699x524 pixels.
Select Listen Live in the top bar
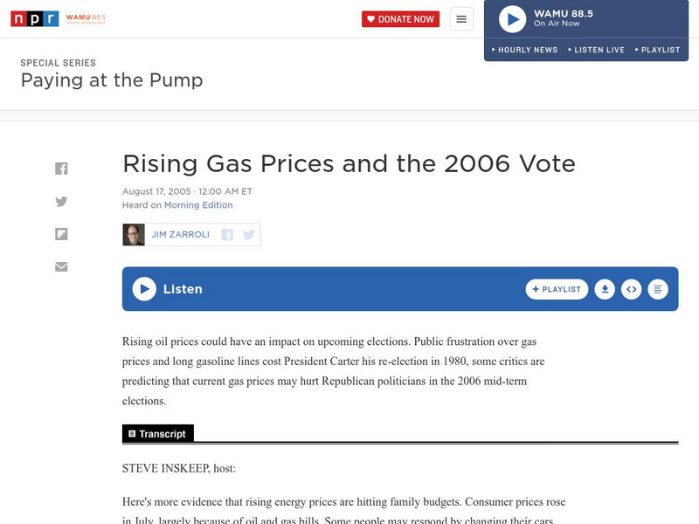click(x=599, y=50)
